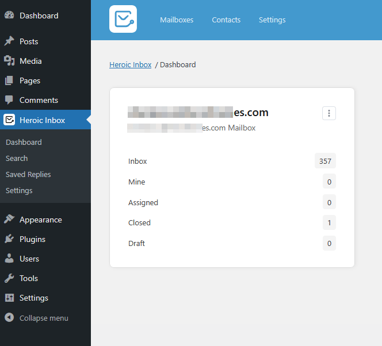Image resolution: width=382 pixels, height=346 pixels.
Task: Click the Heroic Inbox envelope sidebar icon
Action: [x=10, y=120]
